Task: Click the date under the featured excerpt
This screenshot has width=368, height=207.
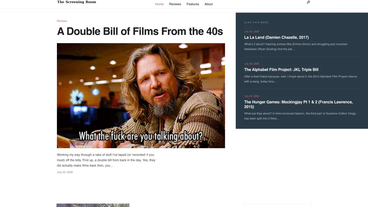Action: 65,172
